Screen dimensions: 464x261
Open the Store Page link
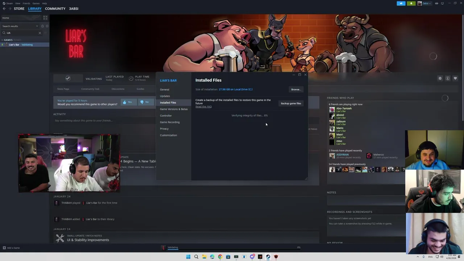click(63, 89)
